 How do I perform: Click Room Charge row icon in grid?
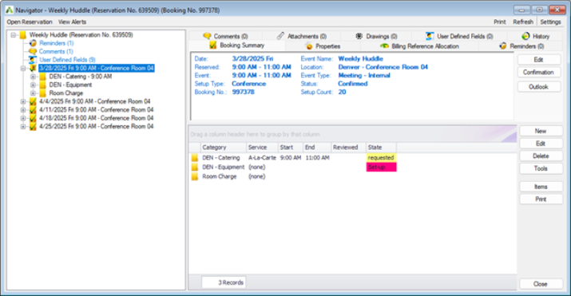pos(195,177)
